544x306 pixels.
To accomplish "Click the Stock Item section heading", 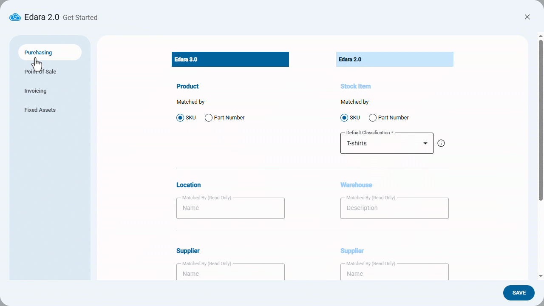I will click(x=356, y=86).
